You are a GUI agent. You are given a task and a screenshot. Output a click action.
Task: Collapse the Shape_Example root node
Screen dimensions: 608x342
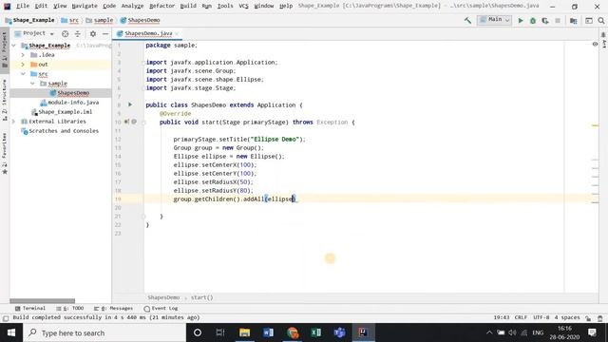[x=14, y=46]
